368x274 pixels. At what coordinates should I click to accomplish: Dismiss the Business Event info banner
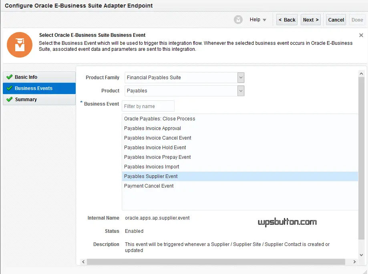pyautogui.click(x=361, y=35)
